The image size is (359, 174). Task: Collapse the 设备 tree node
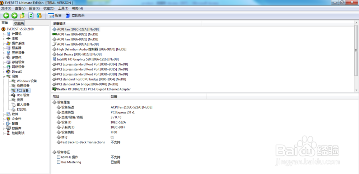[4, 76]
